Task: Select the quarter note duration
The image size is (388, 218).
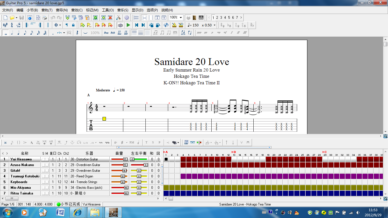Action: coord(18,33)
